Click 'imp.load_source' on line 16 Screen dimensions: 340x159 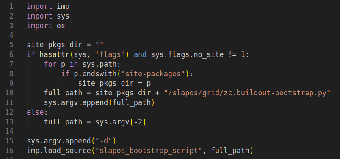point(59,151)
